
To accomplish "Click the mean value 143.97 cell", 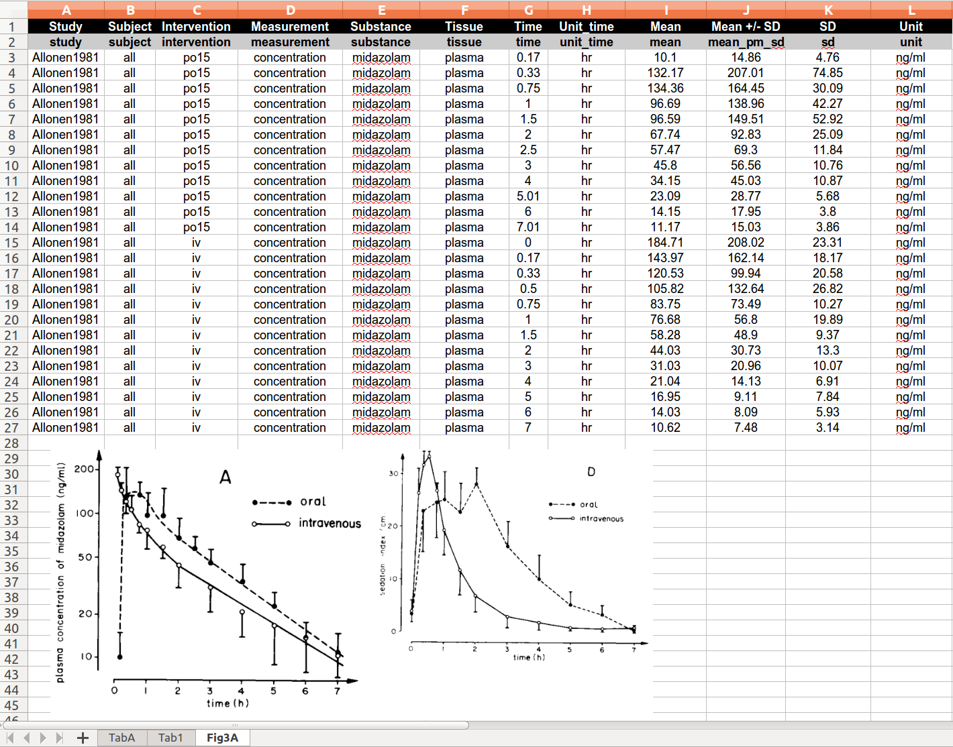I will 666,258.
